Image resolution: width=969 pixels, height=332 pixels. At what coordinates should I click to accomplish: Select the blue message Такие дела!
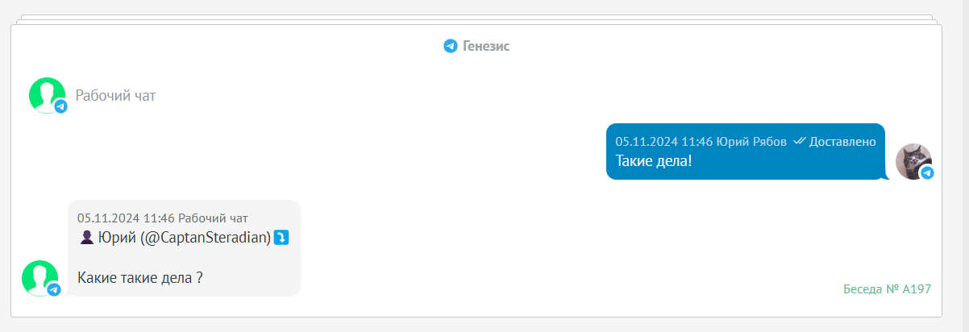click(746, 151)
